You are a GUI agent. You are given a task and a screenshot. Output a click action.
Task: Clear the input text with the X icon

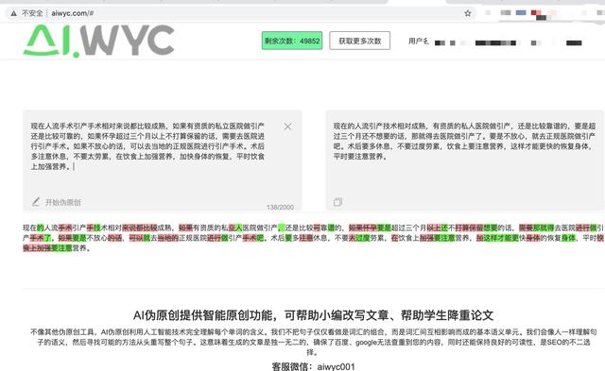tap(287, 126)
